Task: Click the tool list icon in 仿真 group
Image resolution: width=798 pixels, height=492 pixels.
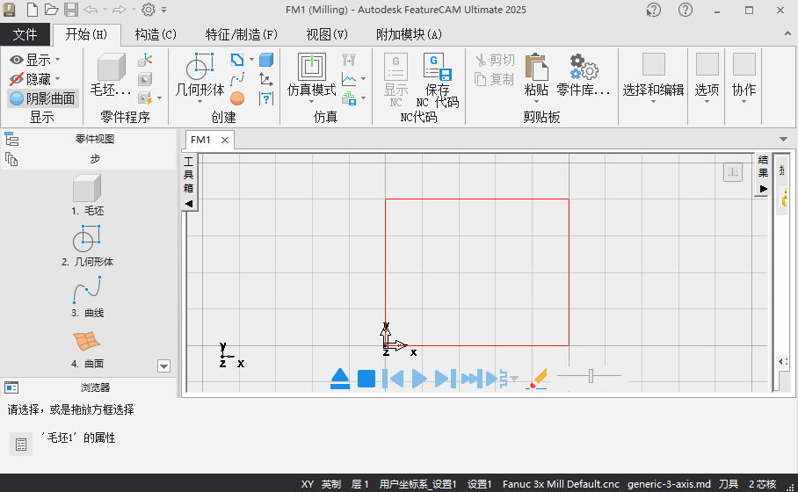Action: pyautogui.click(x=349, y=60)
